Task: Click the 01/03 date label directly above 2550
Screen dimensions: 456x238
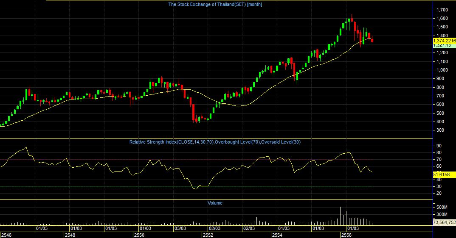Action: pyautogui.click(x=146, y=228)
